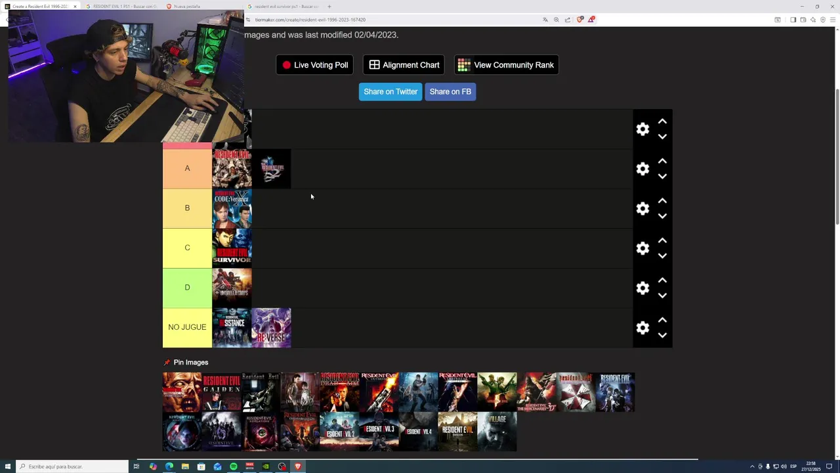Viewport: 840px width, 473px height.
Task: Open the Live Voting Poll
Action: coord(315,65)
